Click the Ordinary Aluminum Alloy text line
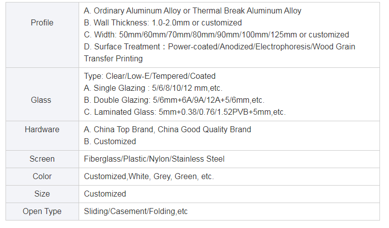This screenshot has height=228, width=389. 193,11
